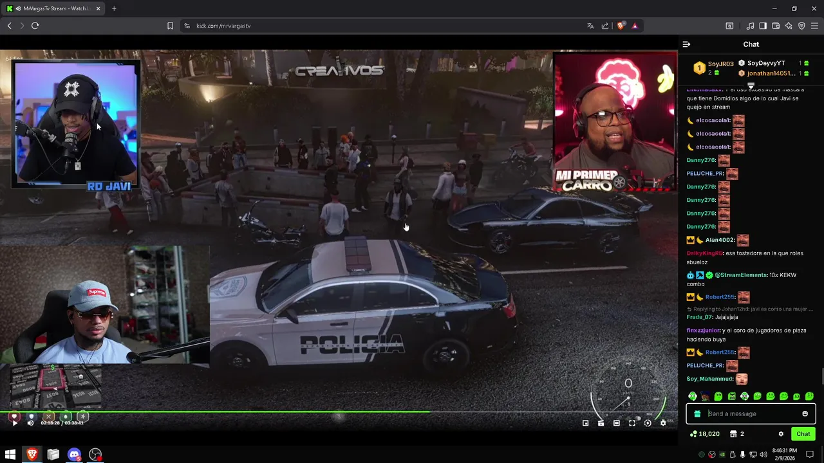Click username DnlkyKingRD in chat

[x=704, y=253]
